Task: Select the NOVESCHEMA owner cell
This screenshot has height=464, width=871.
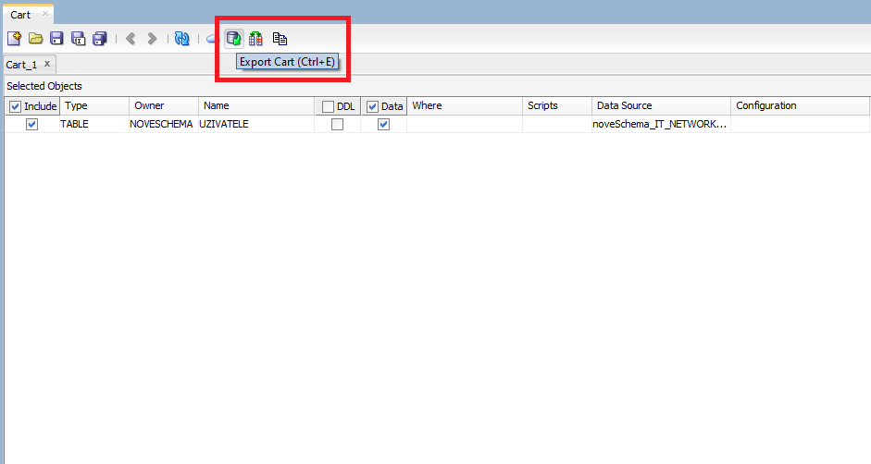Action: coord(164,124)
